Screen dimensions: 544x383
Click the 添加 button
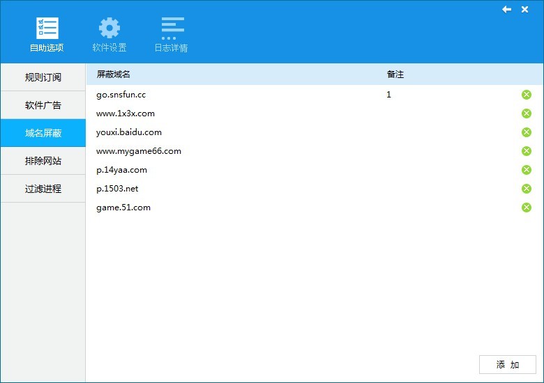508,364
